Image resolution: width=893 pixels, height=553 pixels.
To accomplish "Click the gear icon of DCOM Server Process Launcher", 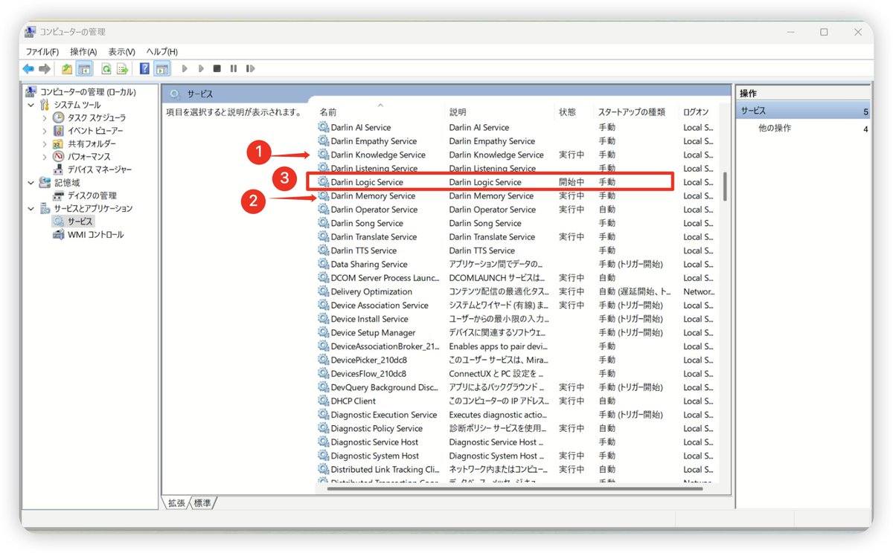I will (323, 278).
